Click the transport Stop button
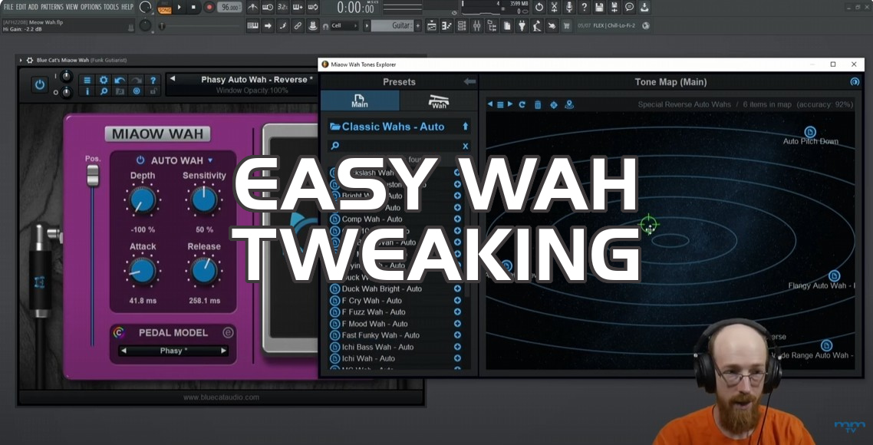Screen dimensions: 873x445 (x=193, y=7)
